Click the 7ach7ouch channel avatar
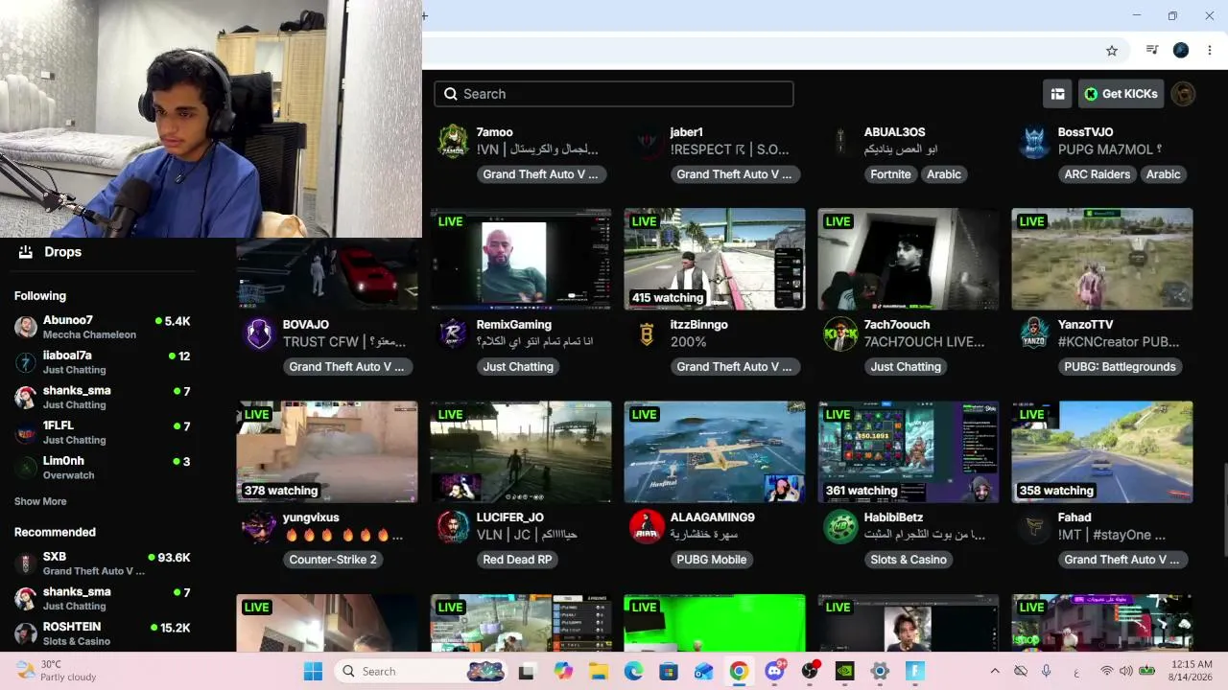 [840, 333]
